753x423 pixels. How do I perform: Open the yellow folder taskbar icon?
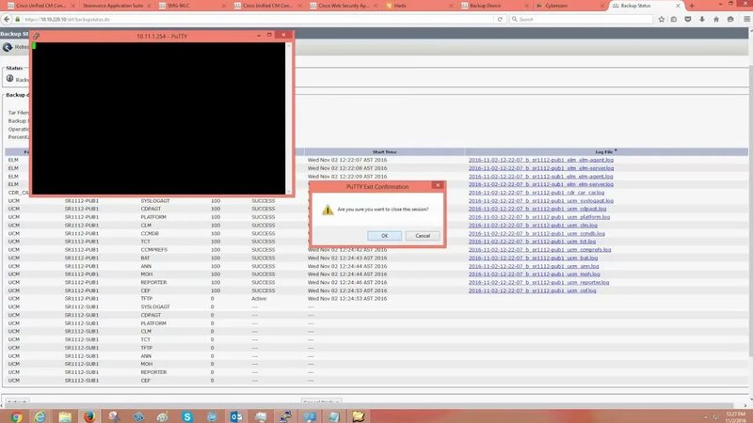click(359, 416)
